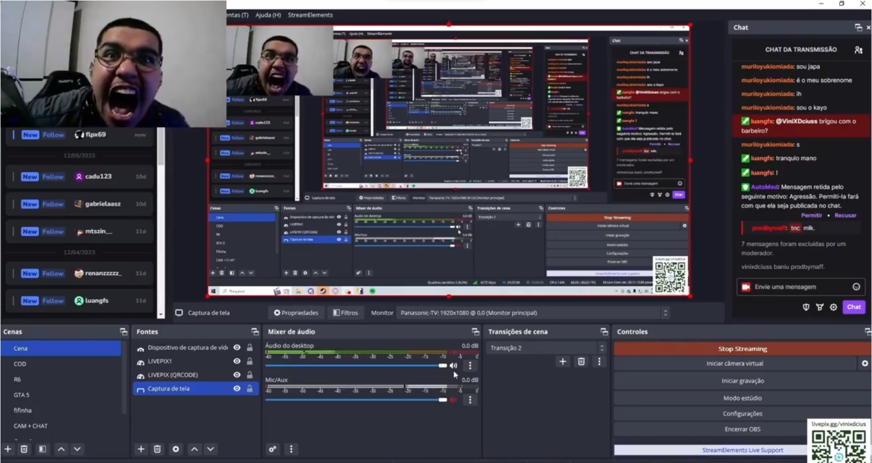872x463 pixels.
Task: Open chat community users icon
Action: (x=858, y=50)
